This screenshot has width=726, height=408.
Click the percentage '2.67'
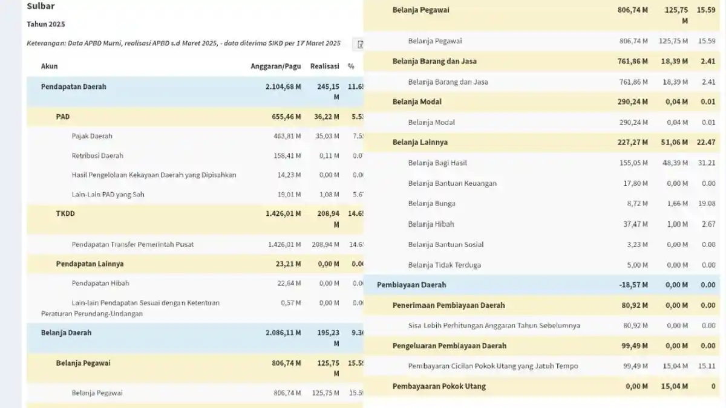tap(708, 224)
